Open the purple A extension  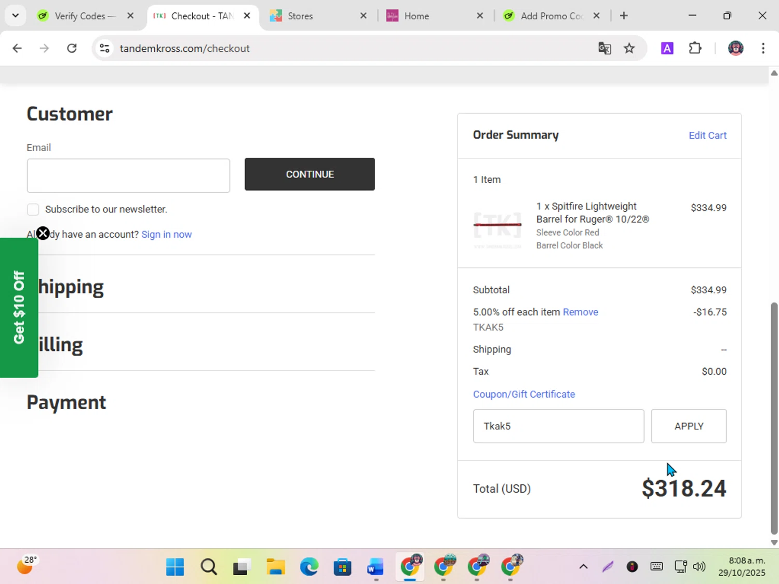(667, 48)
